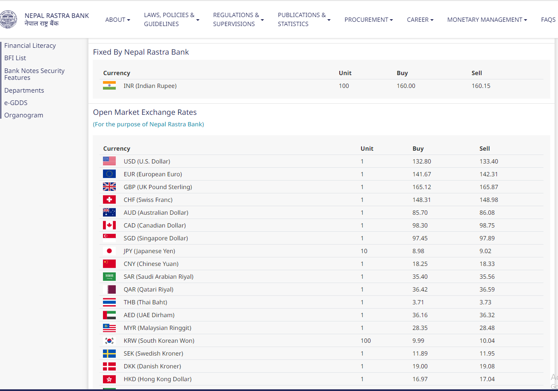Open the Procurement menu
Image resolution: width=558 pixels, height=391 pixels.
click(x=368, y=20)
